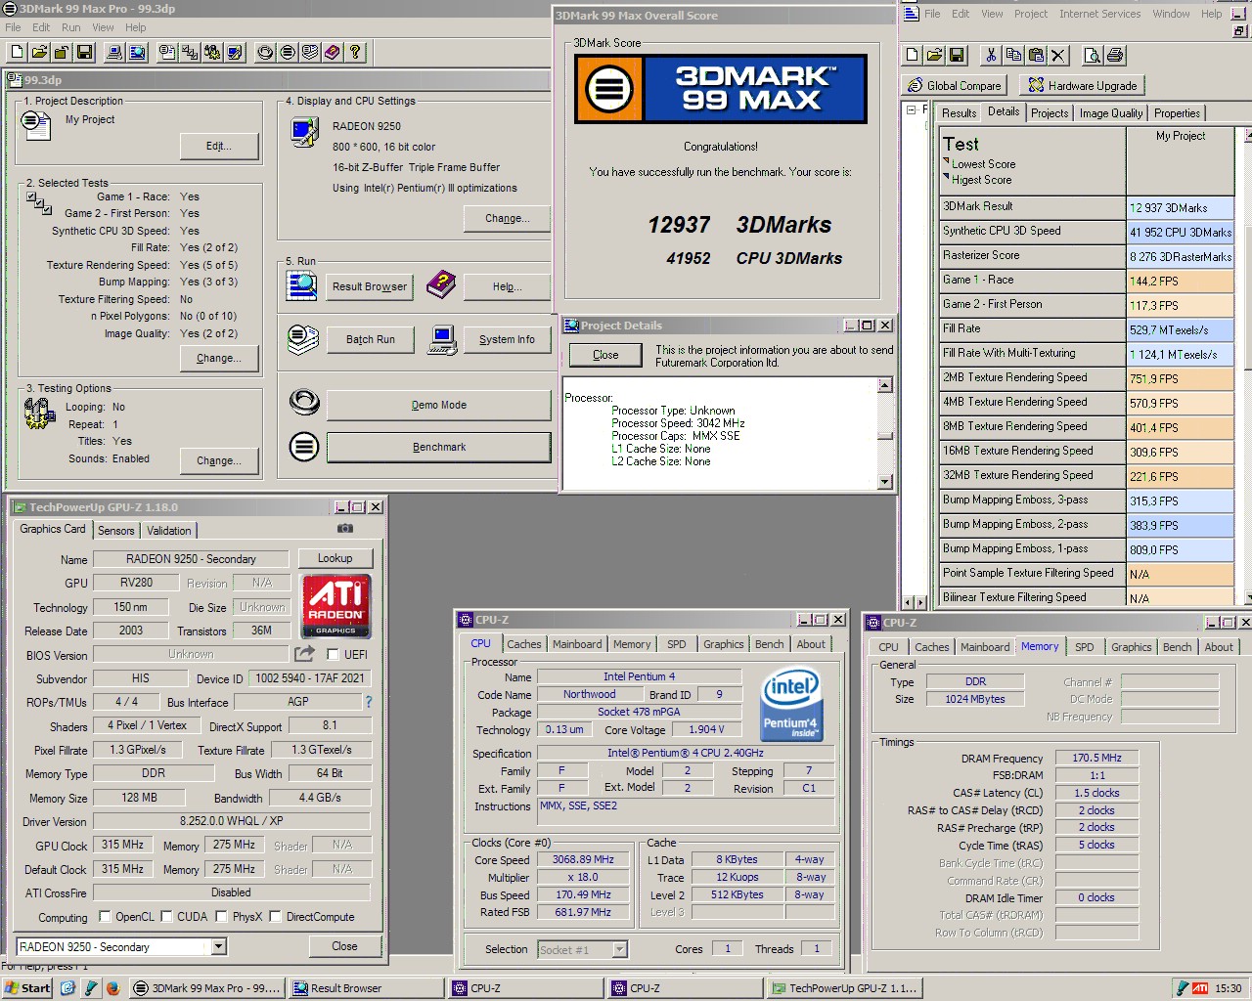The image size is (1252, 1001).
Task: Open the Run menu in 3DMark 99 Max
Action: pos(71,27)
